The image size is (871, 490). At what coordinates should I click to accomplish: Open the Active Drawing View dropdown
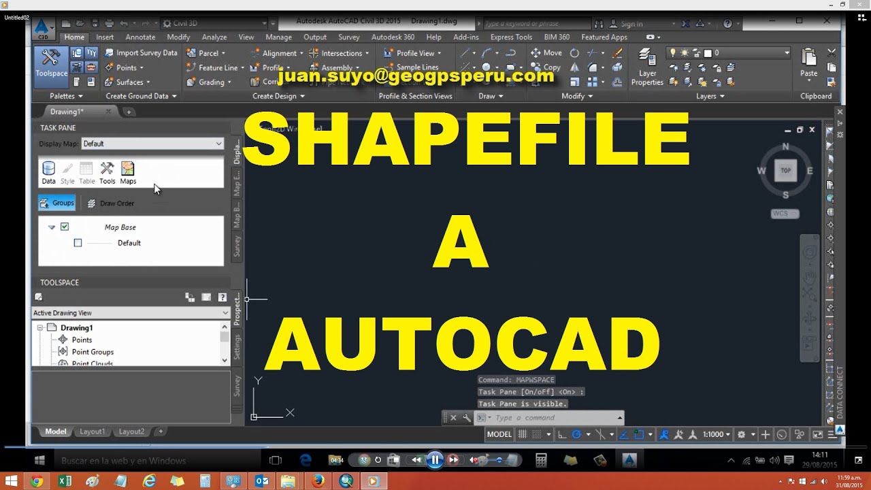[x=131, y=313]
